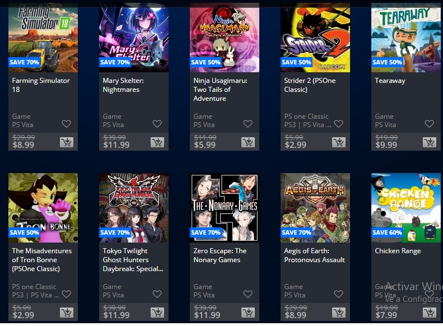Open Strider 2 cover thumbnail
The image size is (443, 326).
tap(315, 38)
